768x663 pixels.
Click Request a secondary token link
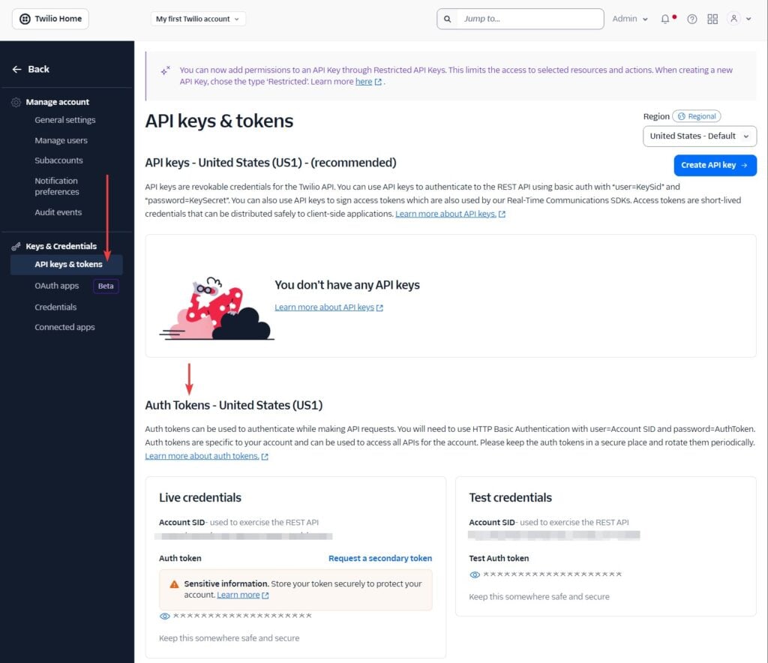coord(379,558)
